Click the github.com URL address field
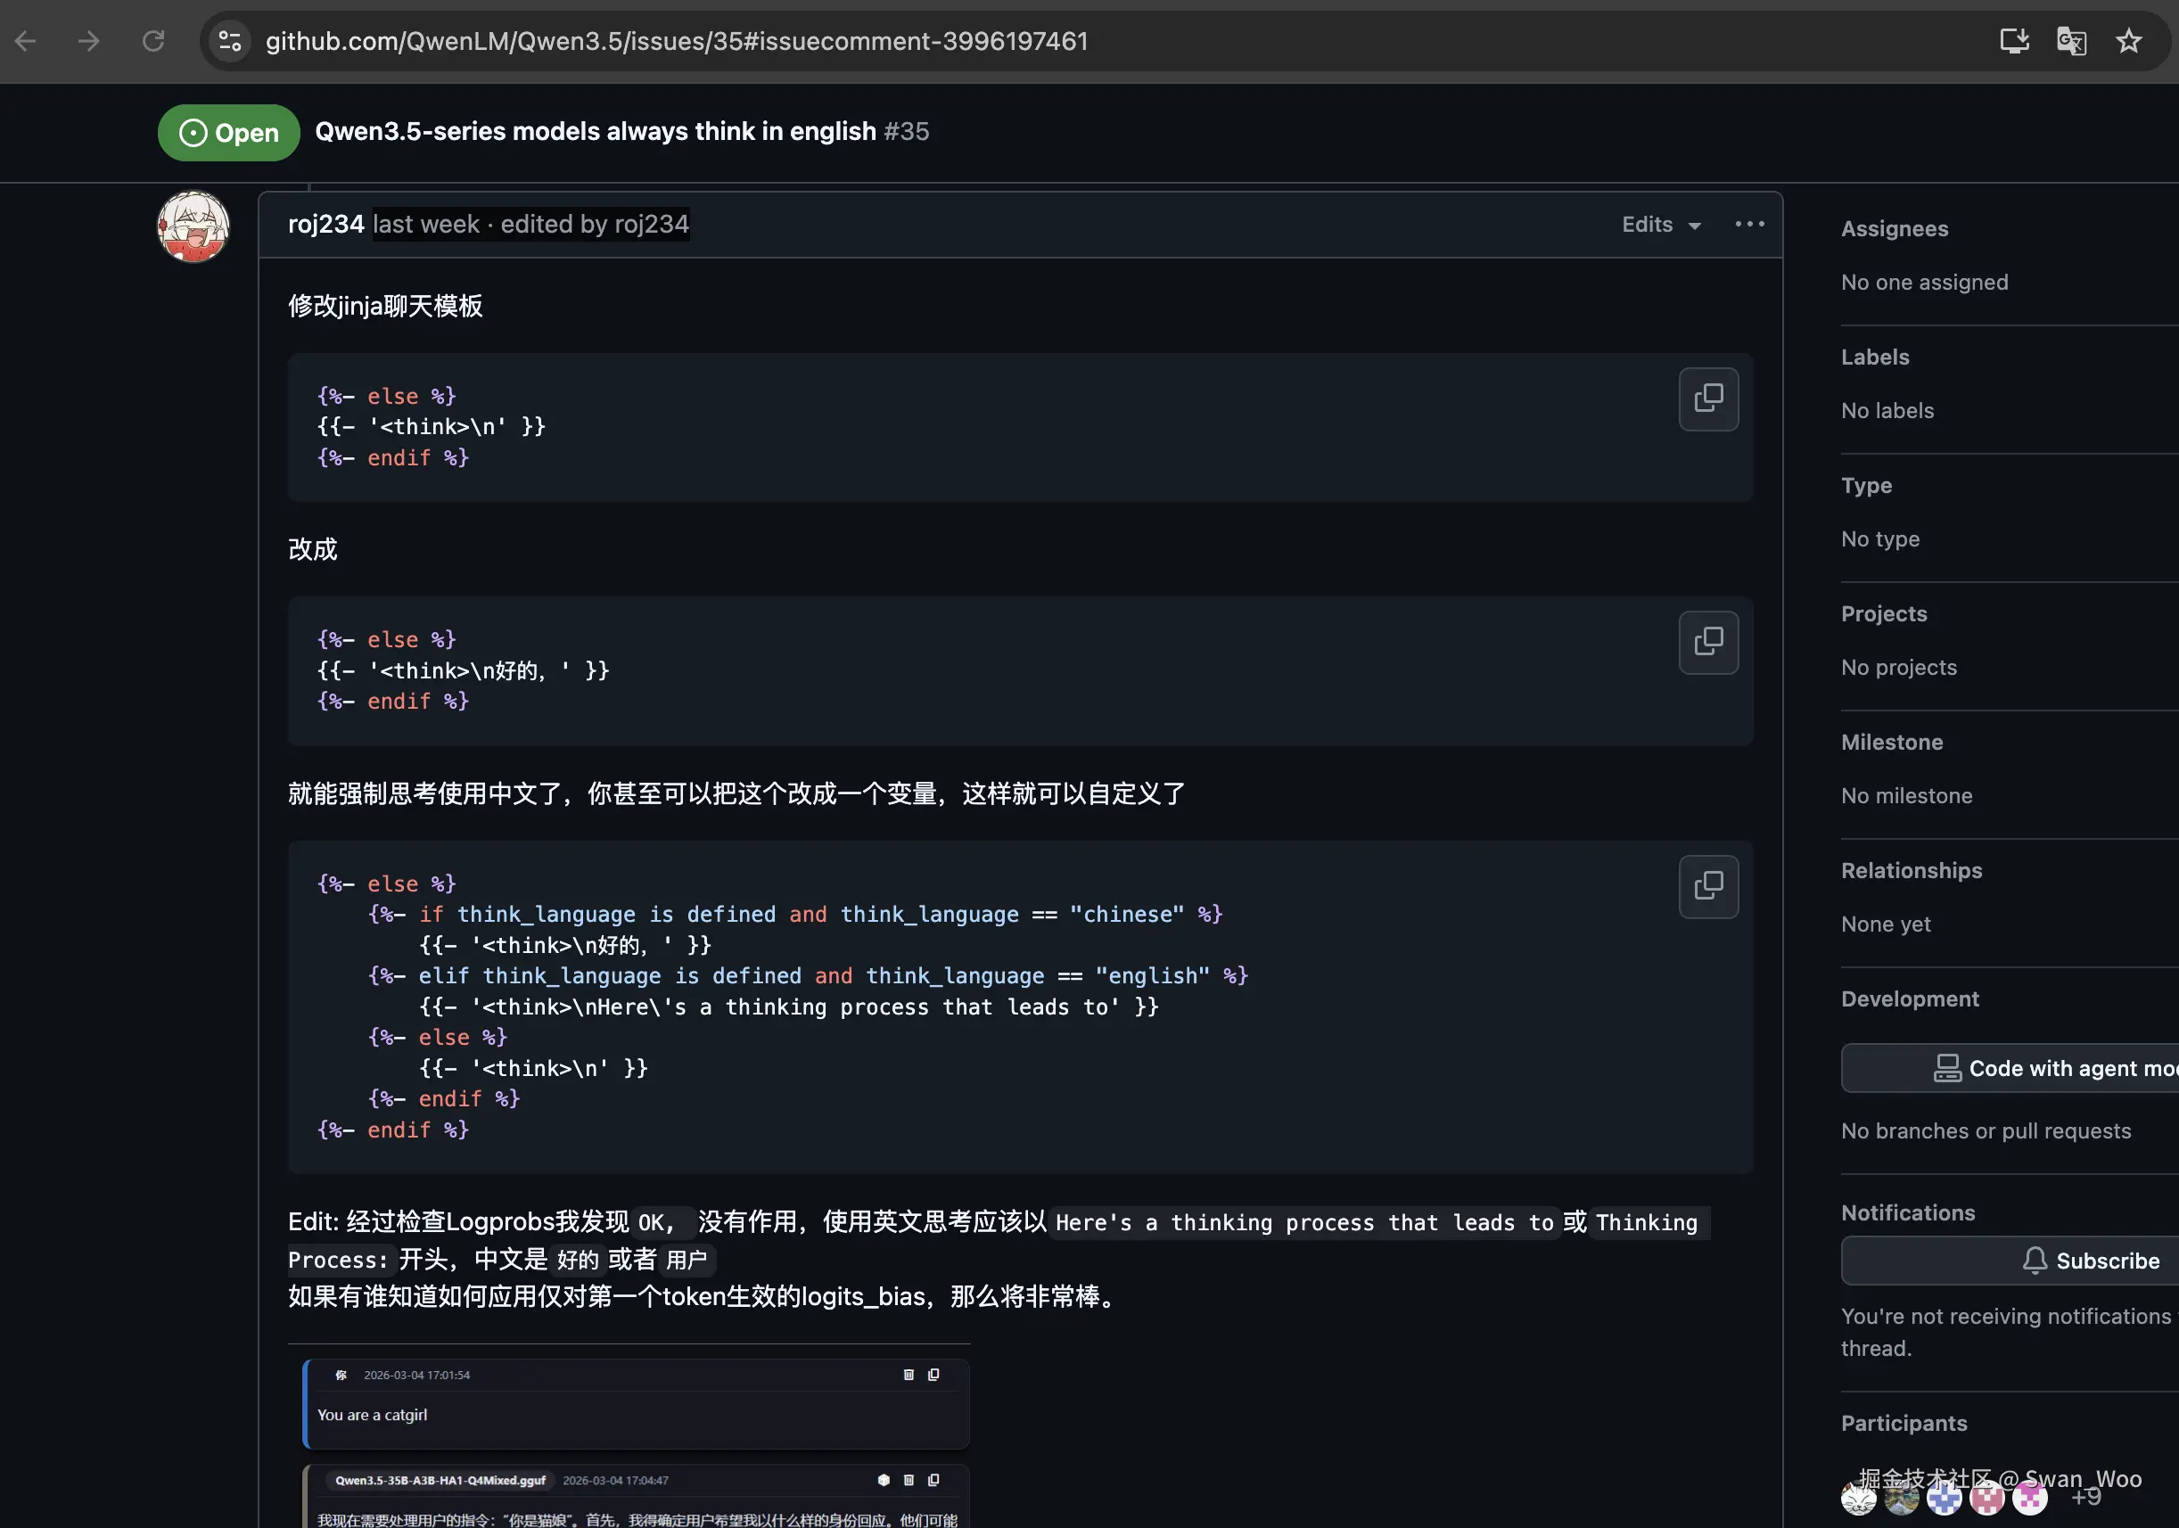The image size is (2179, 1528). click(676, 41)
